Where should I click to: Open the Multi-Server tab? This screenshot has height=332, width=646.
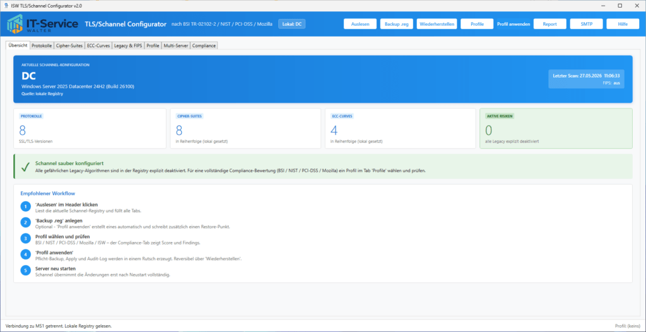point(176,45)
